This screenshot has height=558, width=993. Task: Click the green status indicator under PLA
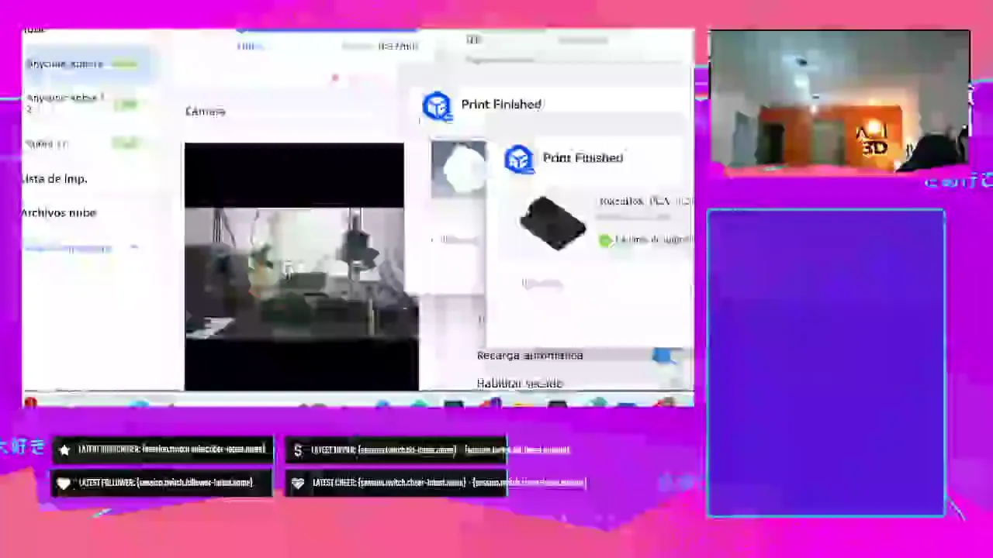(605, 241)
